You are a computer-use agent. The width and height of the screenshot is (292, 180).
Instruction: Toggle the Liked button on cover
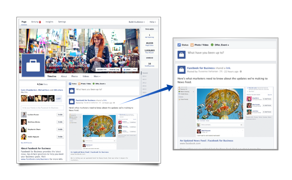coord(127,70)
